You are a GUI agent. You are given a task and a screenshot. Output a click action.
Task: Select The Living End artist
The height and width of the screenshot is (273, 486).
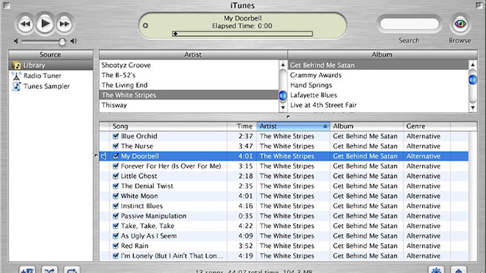point(189,85)
